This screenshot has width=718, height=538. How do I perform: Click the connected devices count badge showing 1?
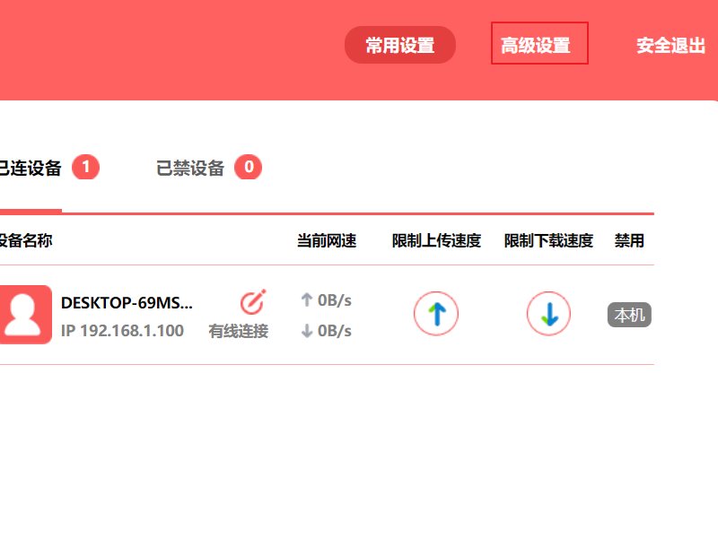click(87, 168)
